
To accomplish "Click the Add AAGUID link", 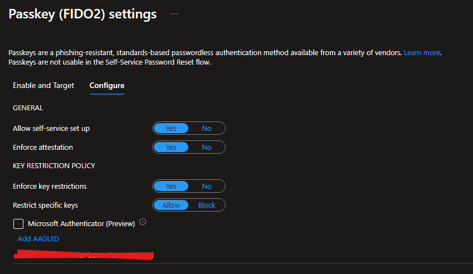I will [38, 239].
